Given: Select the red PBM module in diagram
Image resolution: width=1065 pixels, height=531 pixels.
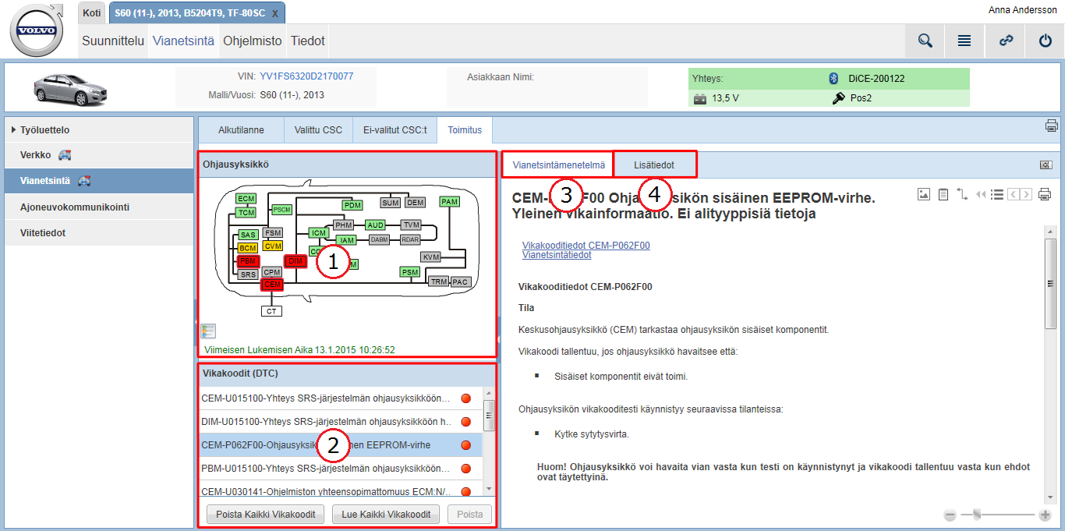Looking at the screenshot, I should (248, 260).
